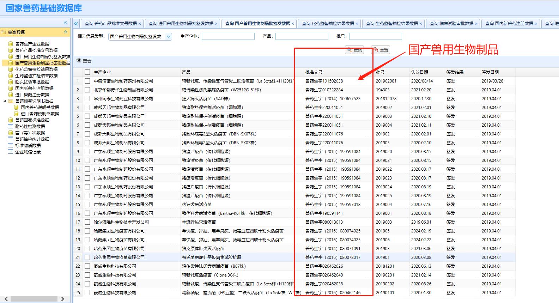Check row 25 豪威生物科技 checkbox
Screen dimensions: 559x303
coord(87,292)
